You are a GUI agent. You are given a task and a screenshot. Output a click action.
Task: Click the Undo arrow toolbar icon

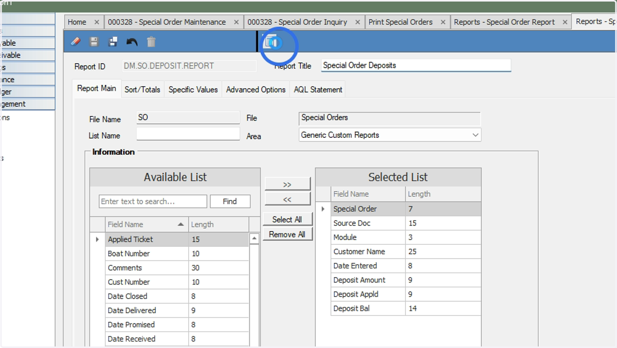click(x=132, y=42)
